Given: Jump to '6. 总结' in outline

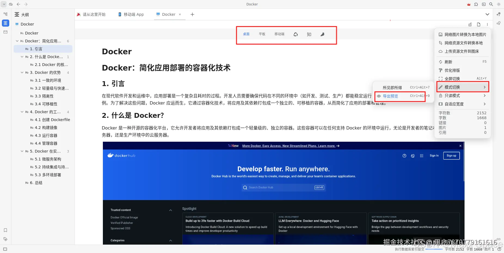Looking at the screenshot, I should click(43, 183).
